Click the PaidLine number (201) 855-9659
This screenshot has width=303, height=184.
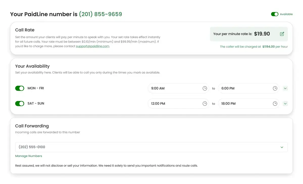coord(100,14)
